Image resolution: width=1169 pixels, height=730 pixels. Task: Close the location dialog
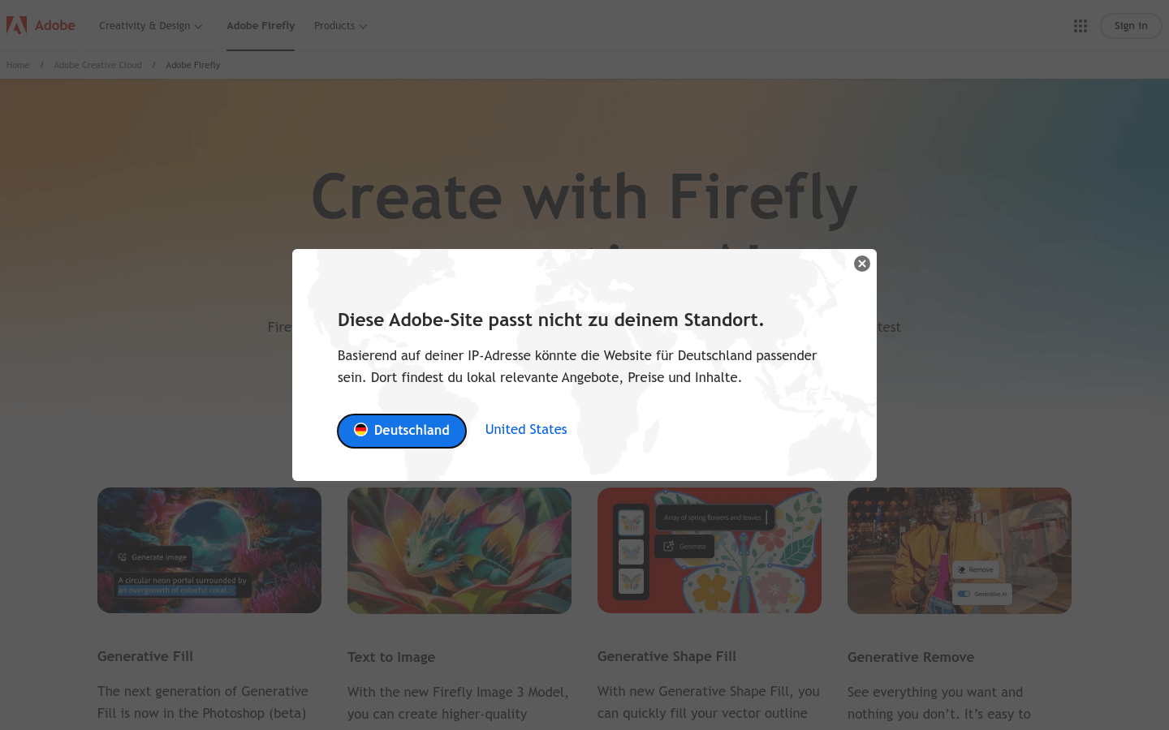(x=862, y=264)
